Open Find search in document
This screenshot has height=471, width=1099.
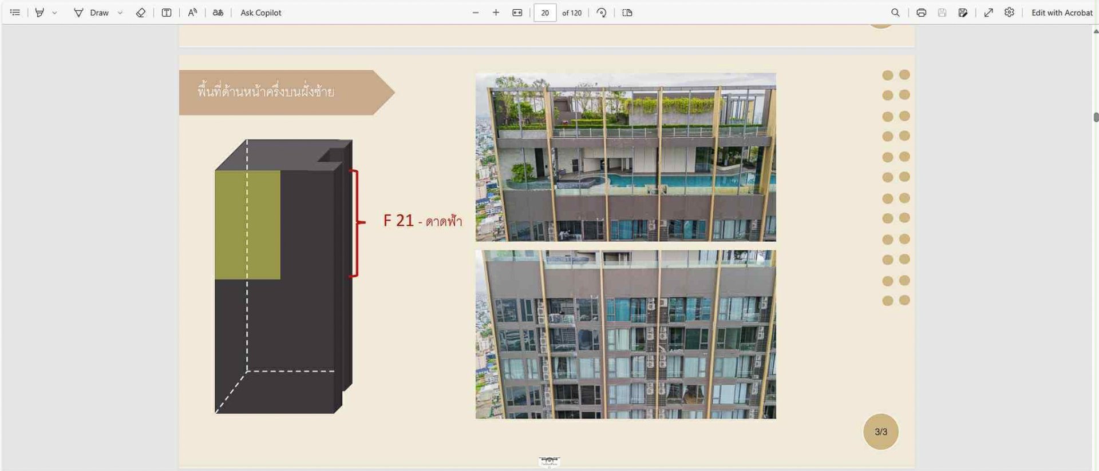[896, 13]
